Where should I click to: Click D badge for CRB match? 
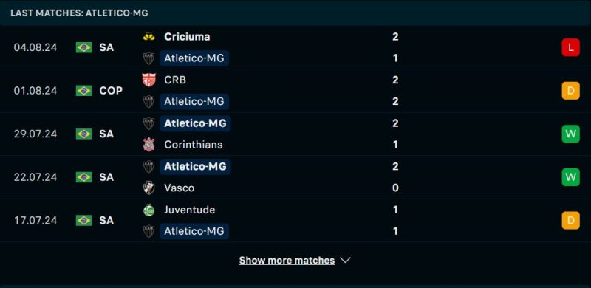click(570, 91)
